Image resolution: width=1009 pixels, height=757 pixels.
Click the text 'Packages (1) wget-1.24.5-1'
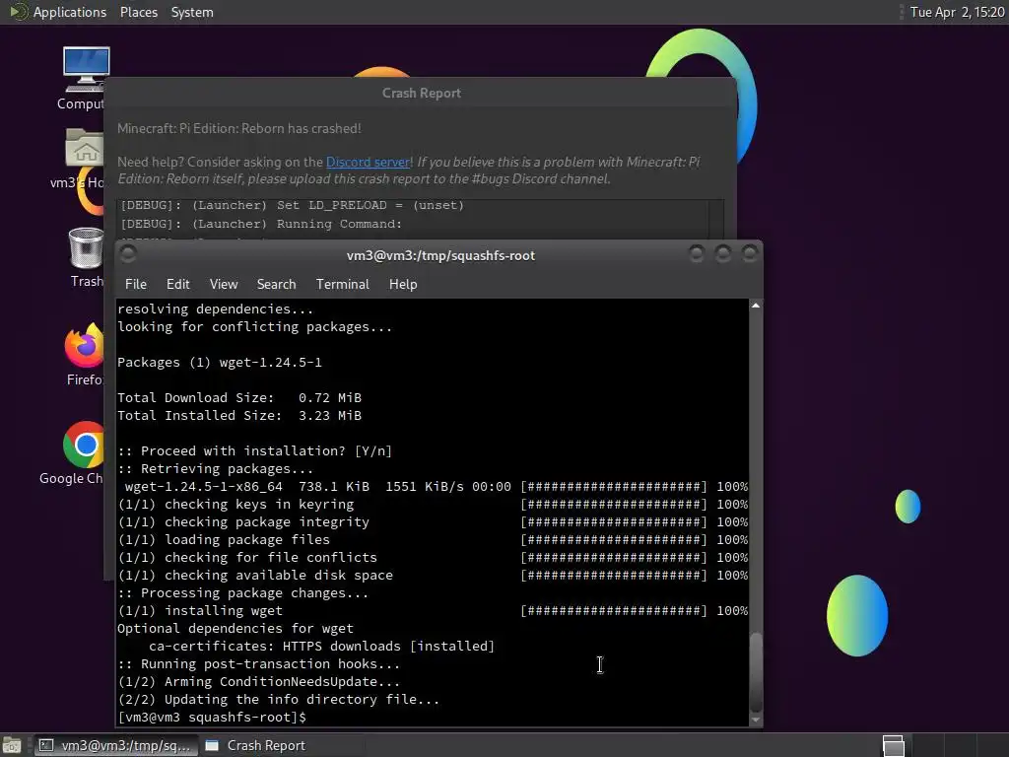pos(220,363)
